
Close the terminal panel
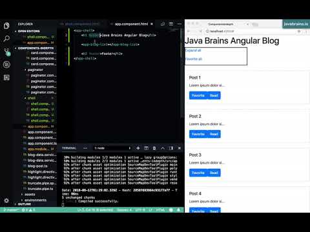click(x=180, y=148)
